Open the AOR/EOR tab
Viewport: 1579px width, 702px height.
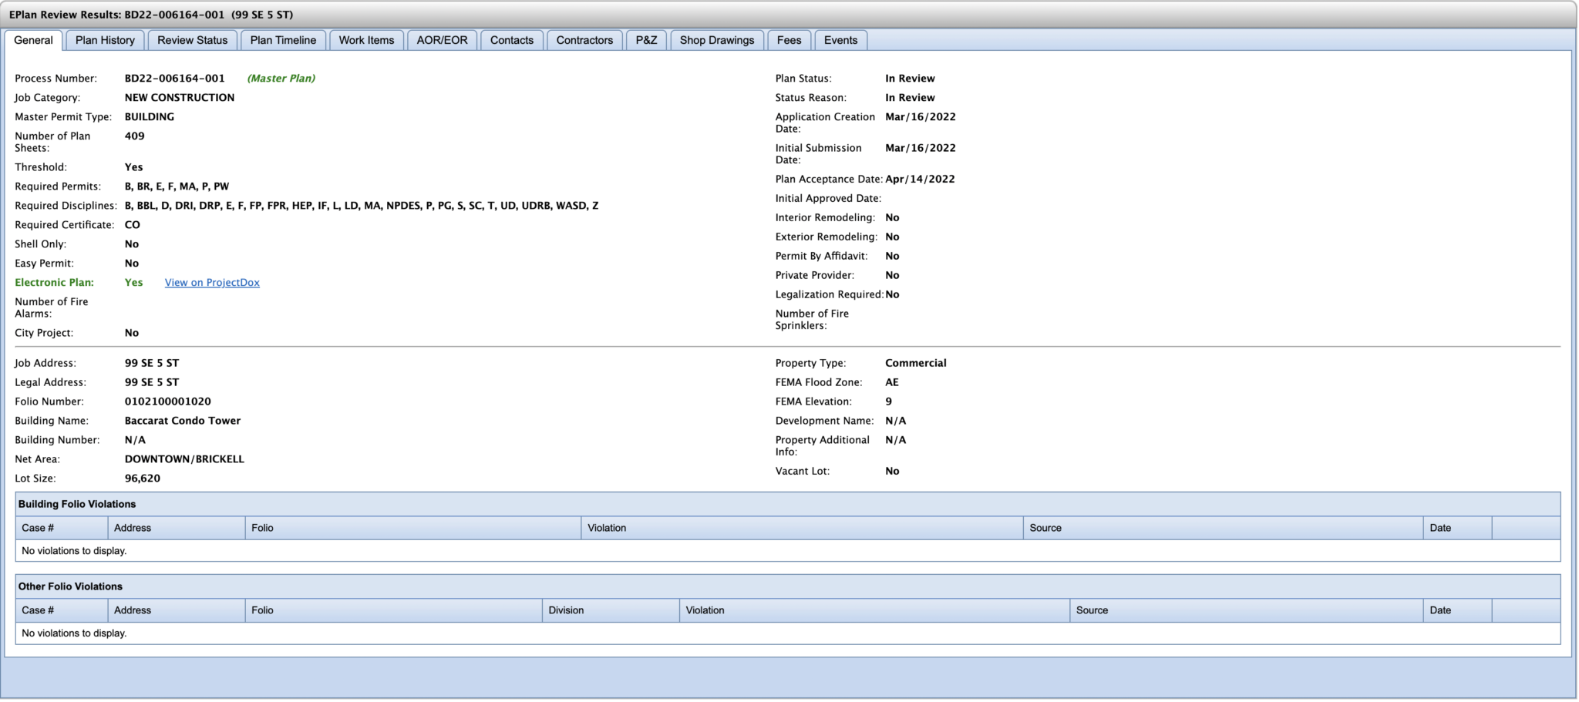pos(442,40)
